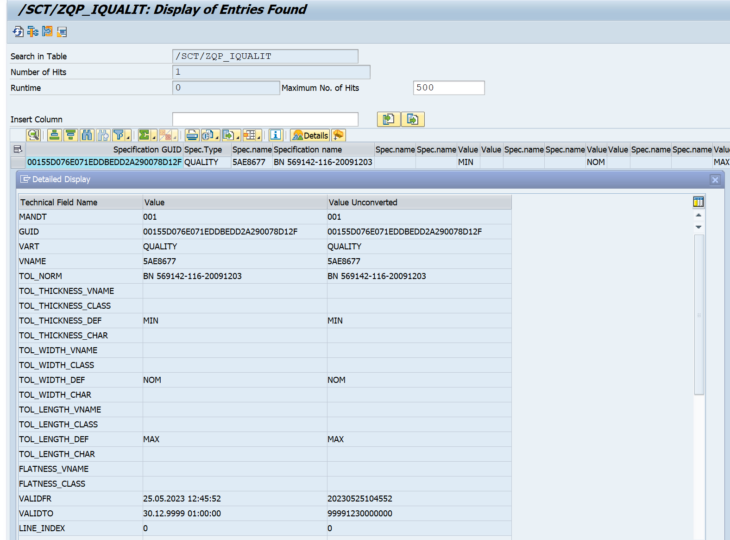
Task: Click the Find binoculars icon
Action: [87, 135]
